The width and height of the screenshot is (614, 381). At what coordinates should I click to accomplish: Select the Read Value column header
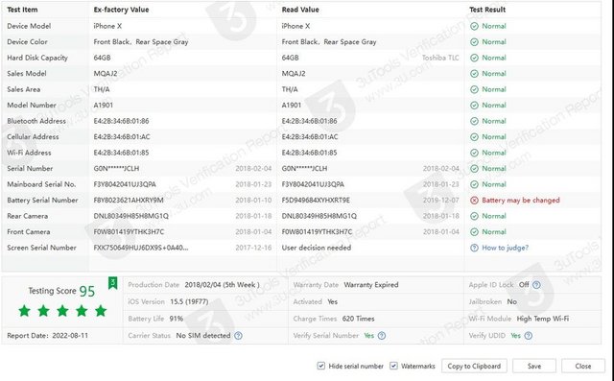tap(300, 10)
